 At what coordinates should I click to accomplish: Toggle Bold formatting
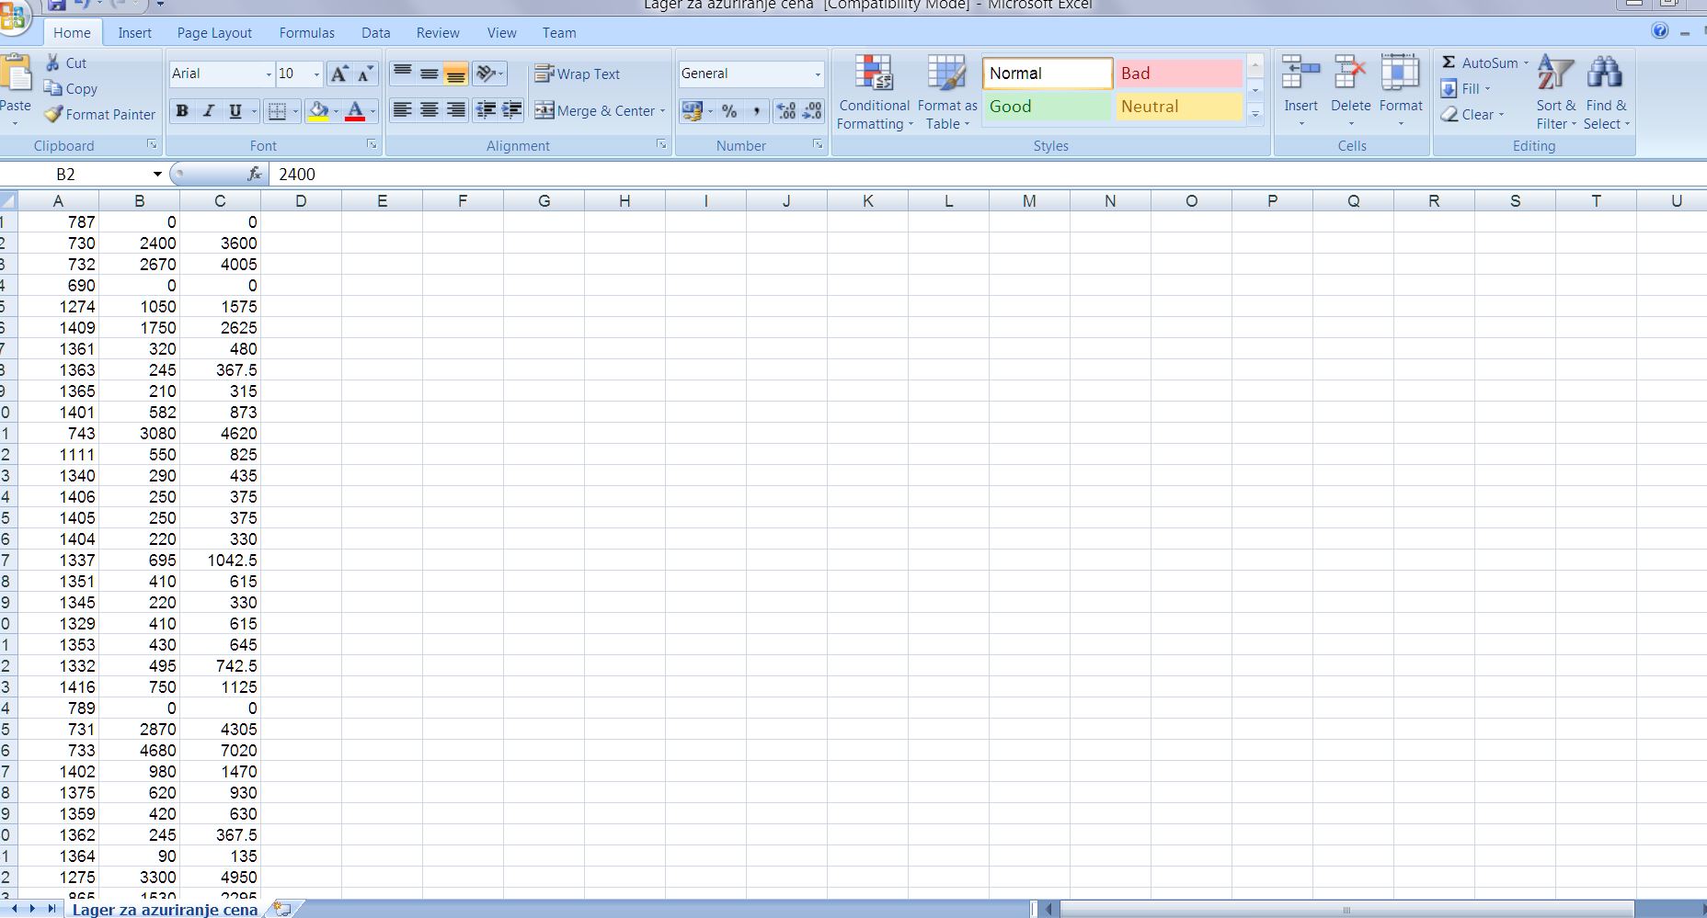(182, 111)
